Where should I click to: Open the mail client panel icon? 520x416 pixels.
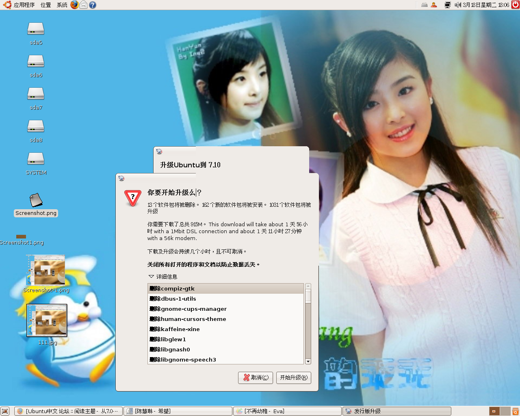coord(84,5)
